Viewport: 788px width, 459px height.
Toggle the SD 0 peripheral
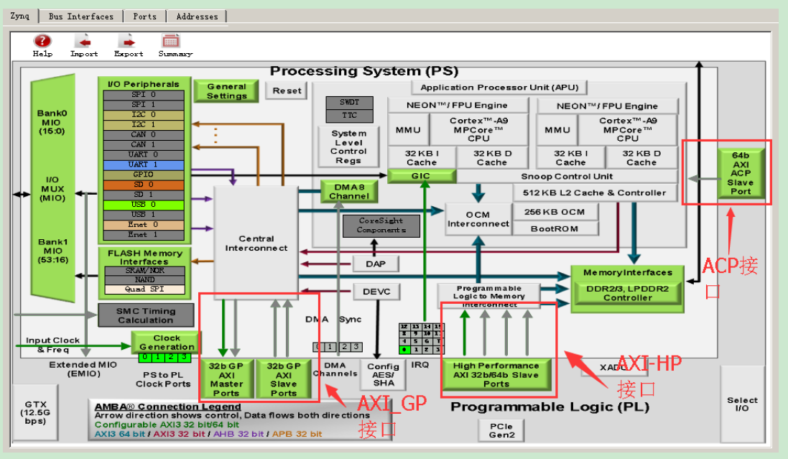[x=144, y=185]
